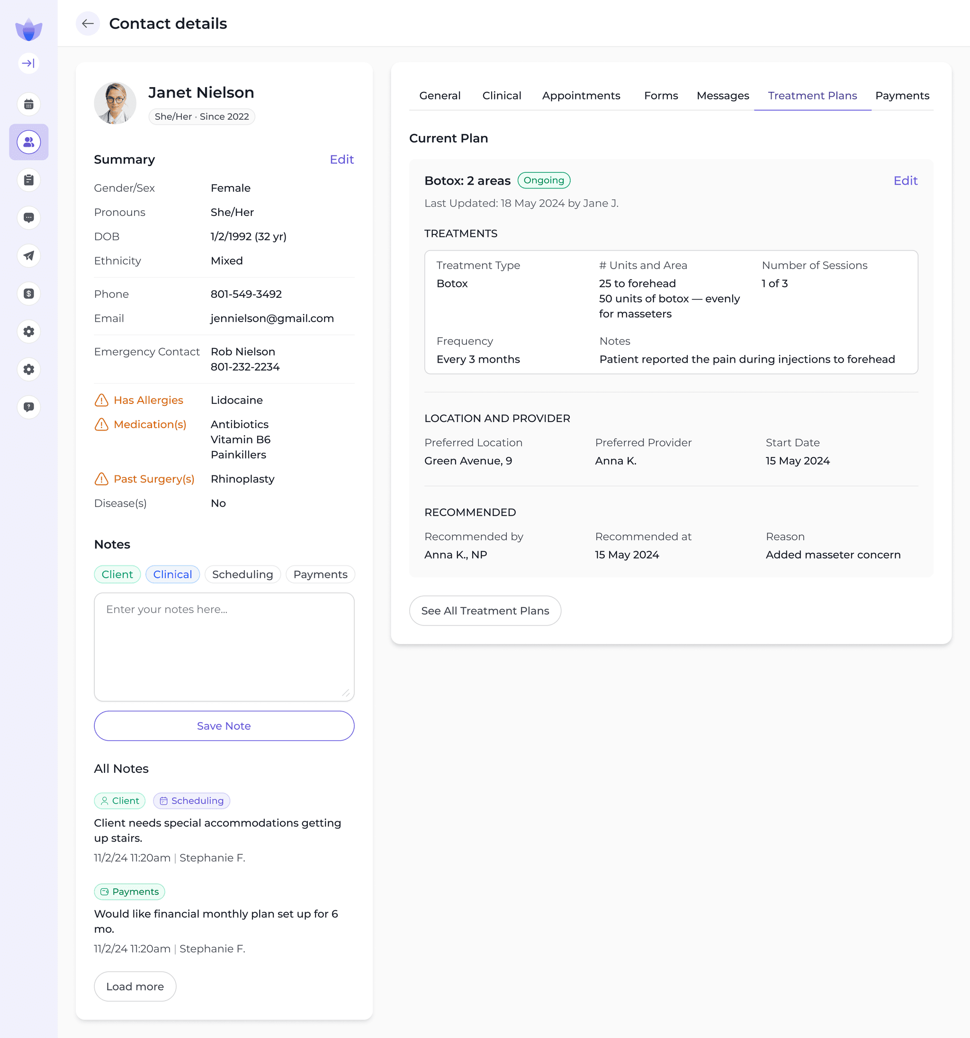970x1038 pixels.
Task: Open the Campaigns send icon
Action: [x=29, y=256]
